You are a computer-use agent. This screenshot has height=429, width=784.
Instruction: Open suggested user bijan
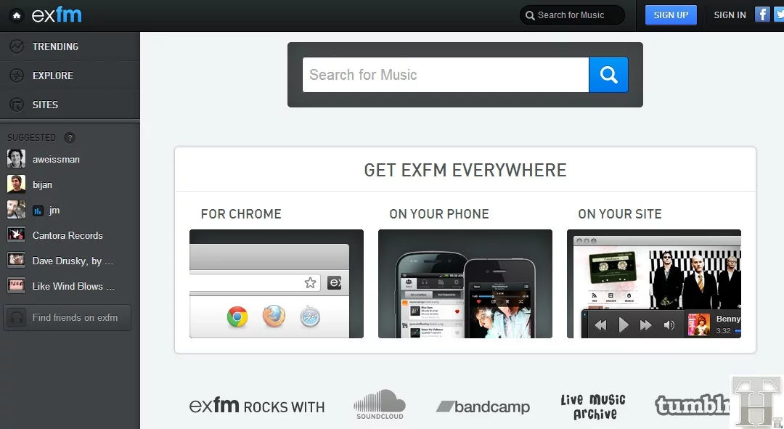[42, 184]
